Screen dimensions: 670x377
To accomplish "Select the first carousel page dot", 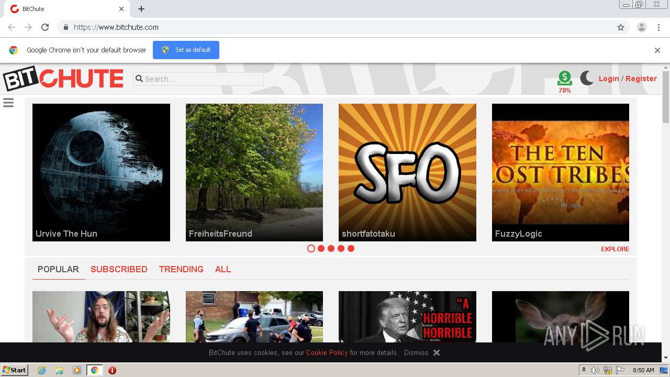I will (311, 249).
